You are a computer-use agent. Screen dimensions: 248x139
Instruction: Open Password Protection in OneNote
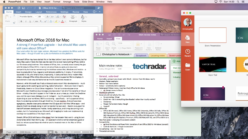[x=139, y=46]
